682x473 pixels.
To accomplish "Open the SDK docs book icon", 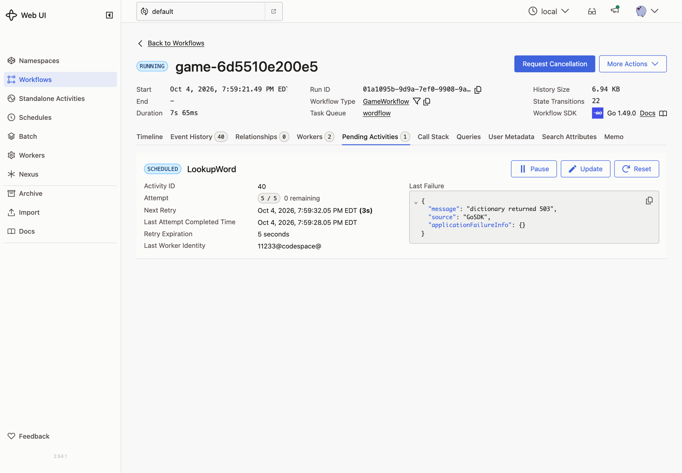I will point(663,114).
